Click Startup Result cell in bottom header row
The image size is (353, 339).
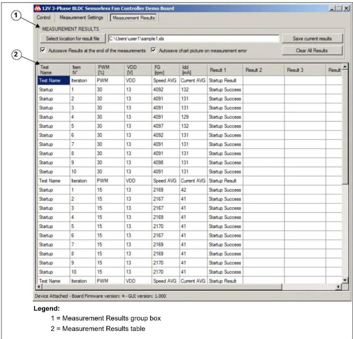225,281
